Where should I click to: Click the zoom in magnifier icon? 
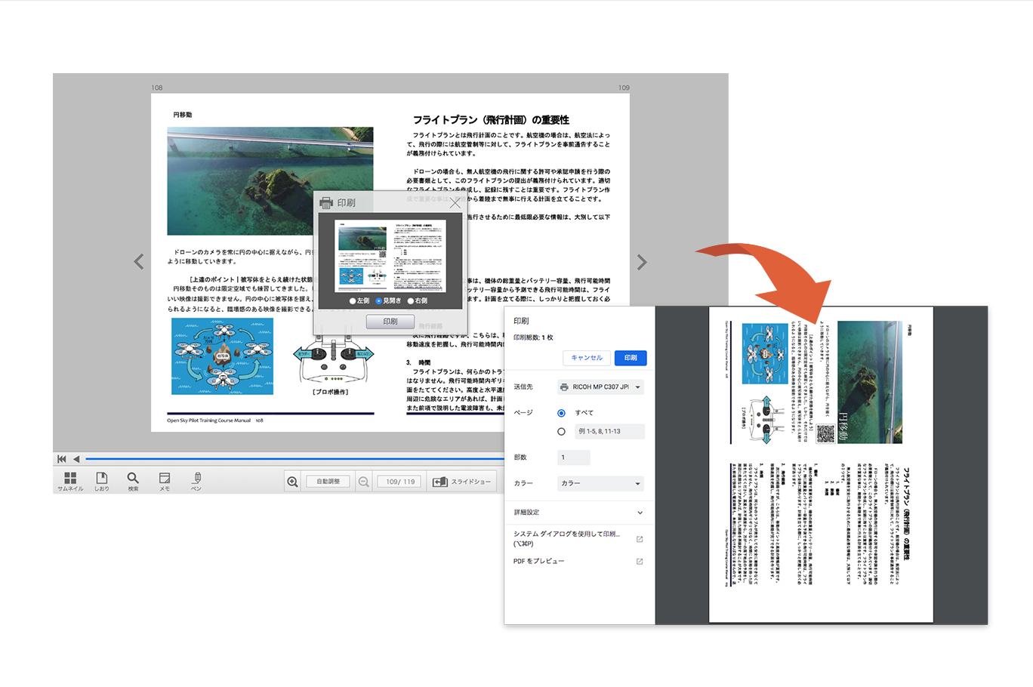[292, 482]
